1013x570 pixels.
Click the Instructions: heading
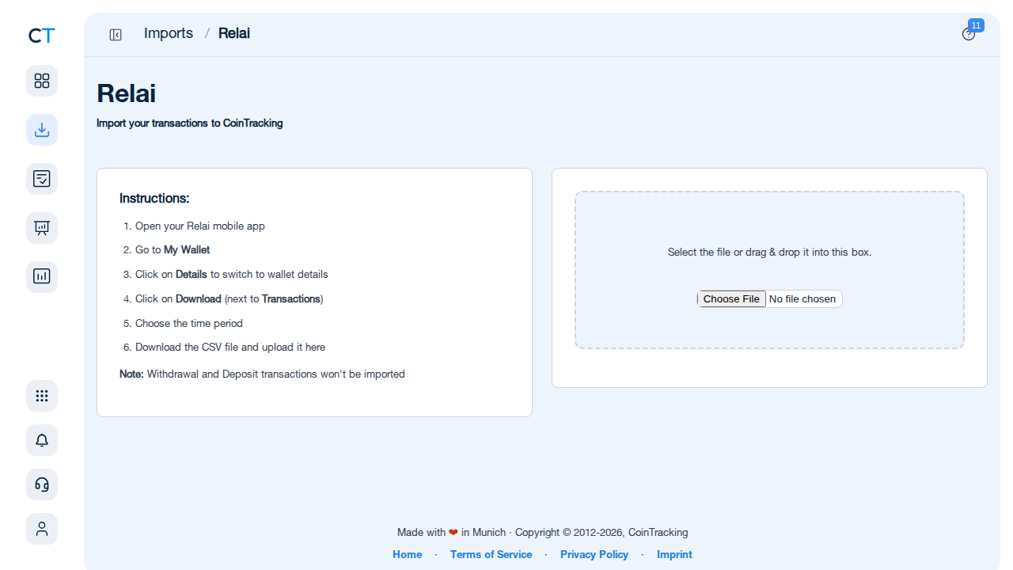coord(154,198)
